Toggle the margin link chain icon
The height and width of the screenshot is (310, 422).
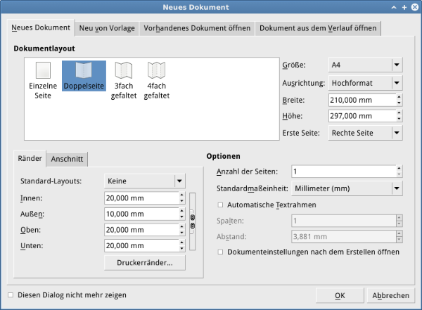(192, 221)
